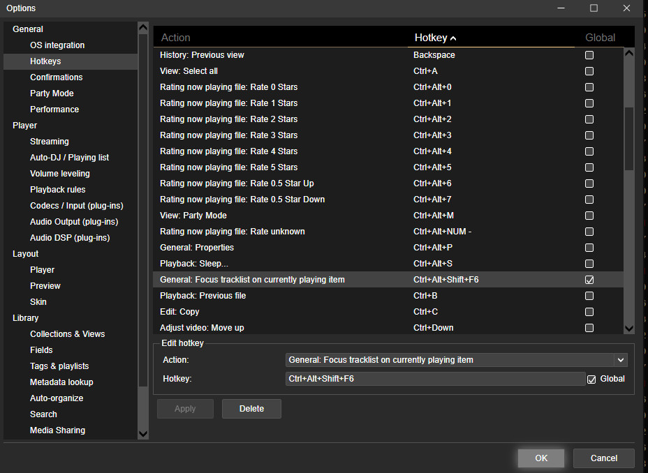This screenshot has width=648, height=473.
Task: Select Skin under Layout section
Action: pos(38,302)
